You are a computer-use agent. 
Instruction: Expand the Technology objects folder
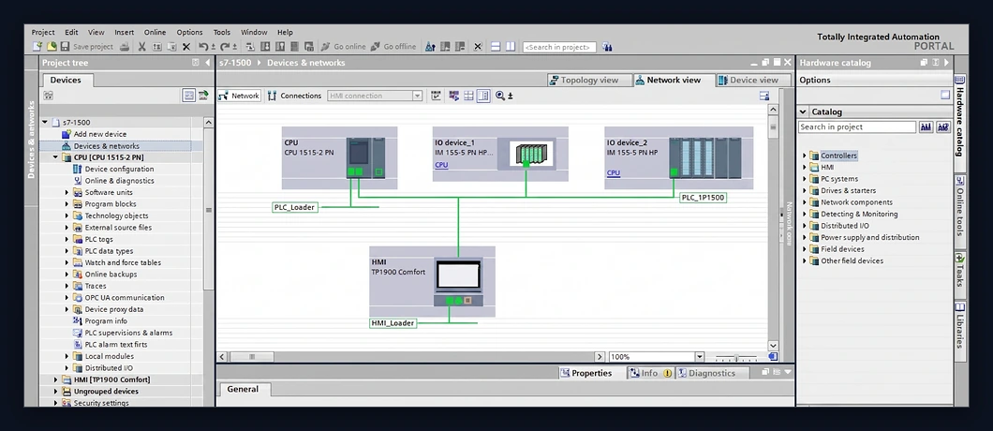point(67,215)
